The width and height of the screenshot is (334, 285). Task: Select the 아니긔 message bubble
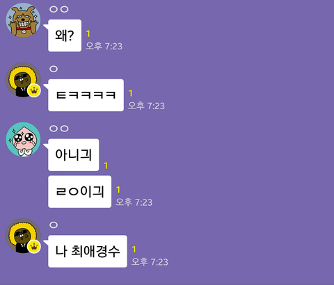tap(73, 155)
